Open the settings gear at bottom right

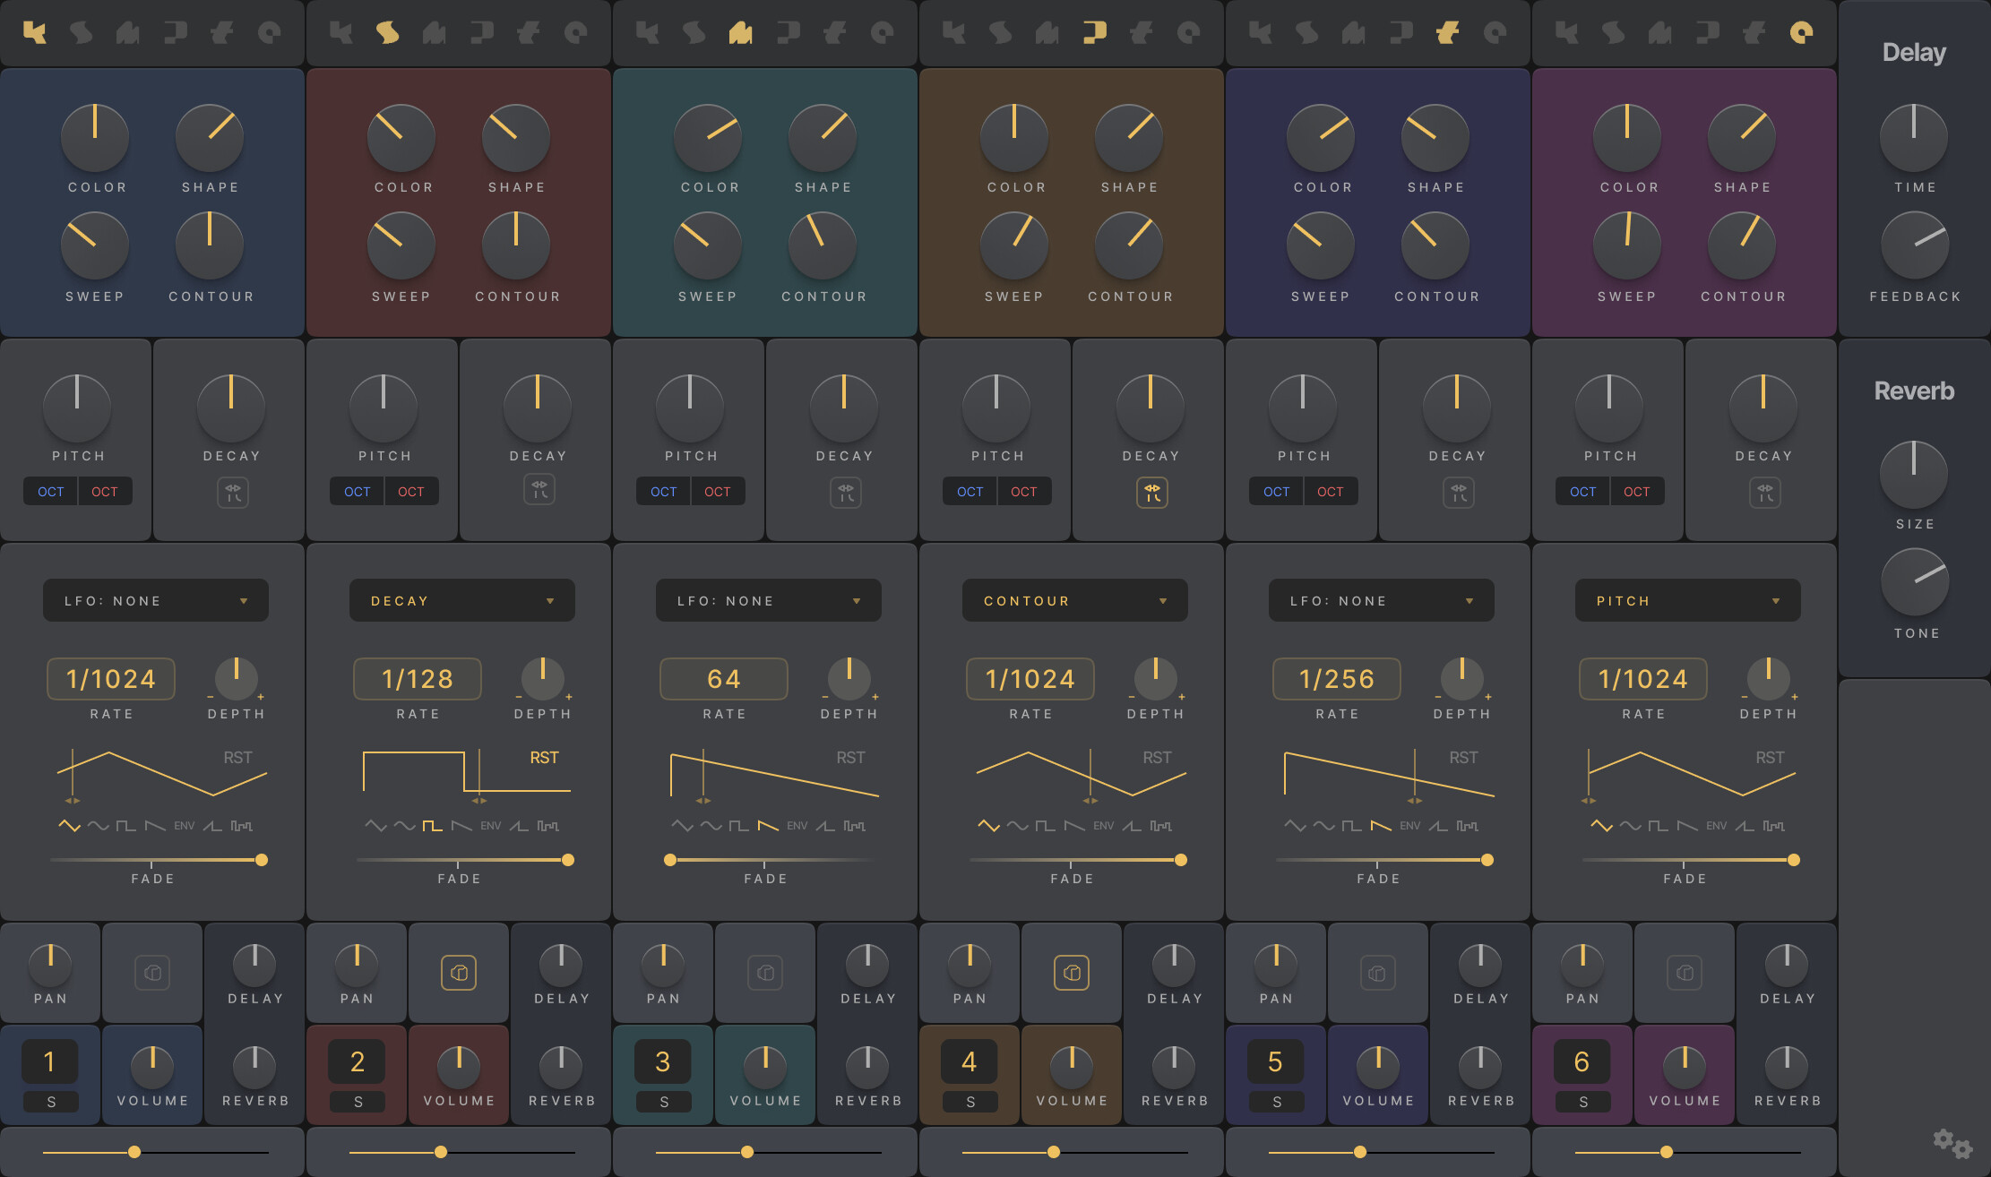pyautogui.click(x=1952, y=1142)
